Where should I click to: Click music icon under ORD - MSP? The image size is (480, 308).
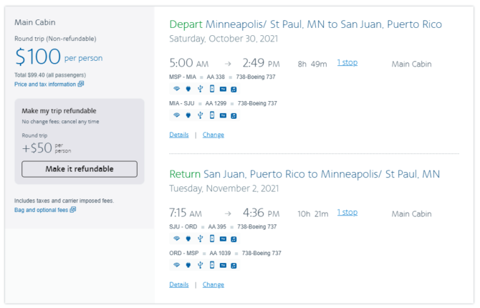click(234, 266)
